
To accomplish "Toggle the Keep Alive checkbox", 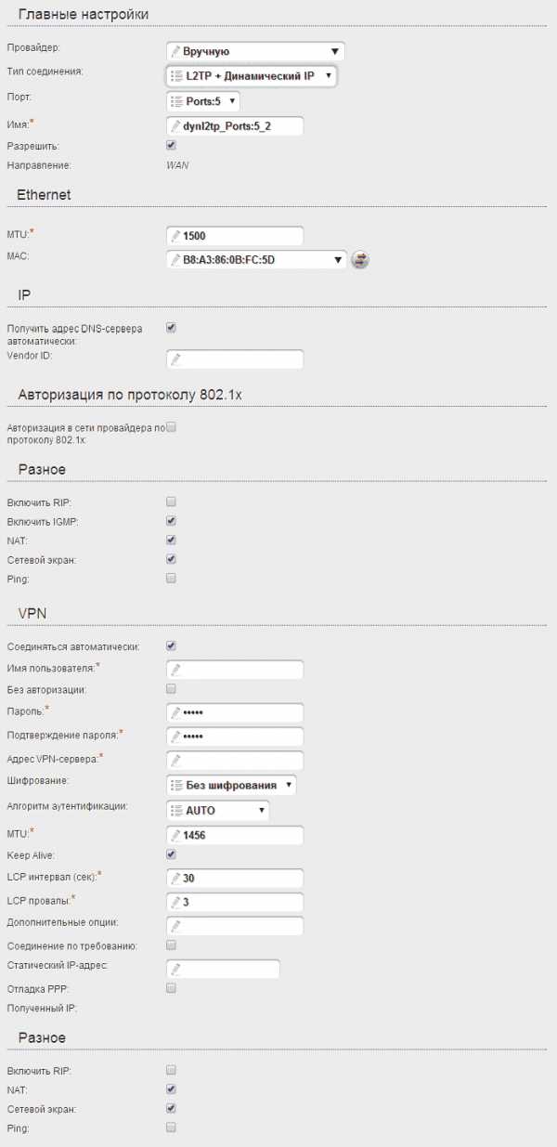I will tap(171, 854).
